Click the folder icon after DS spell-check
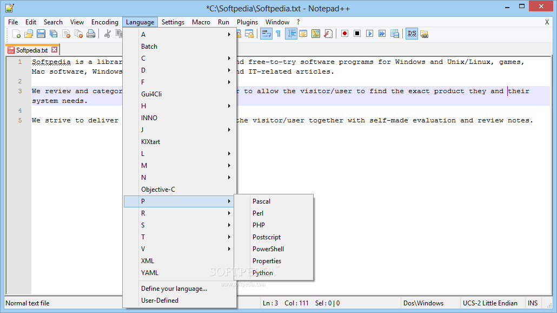 tap(424, 34)
